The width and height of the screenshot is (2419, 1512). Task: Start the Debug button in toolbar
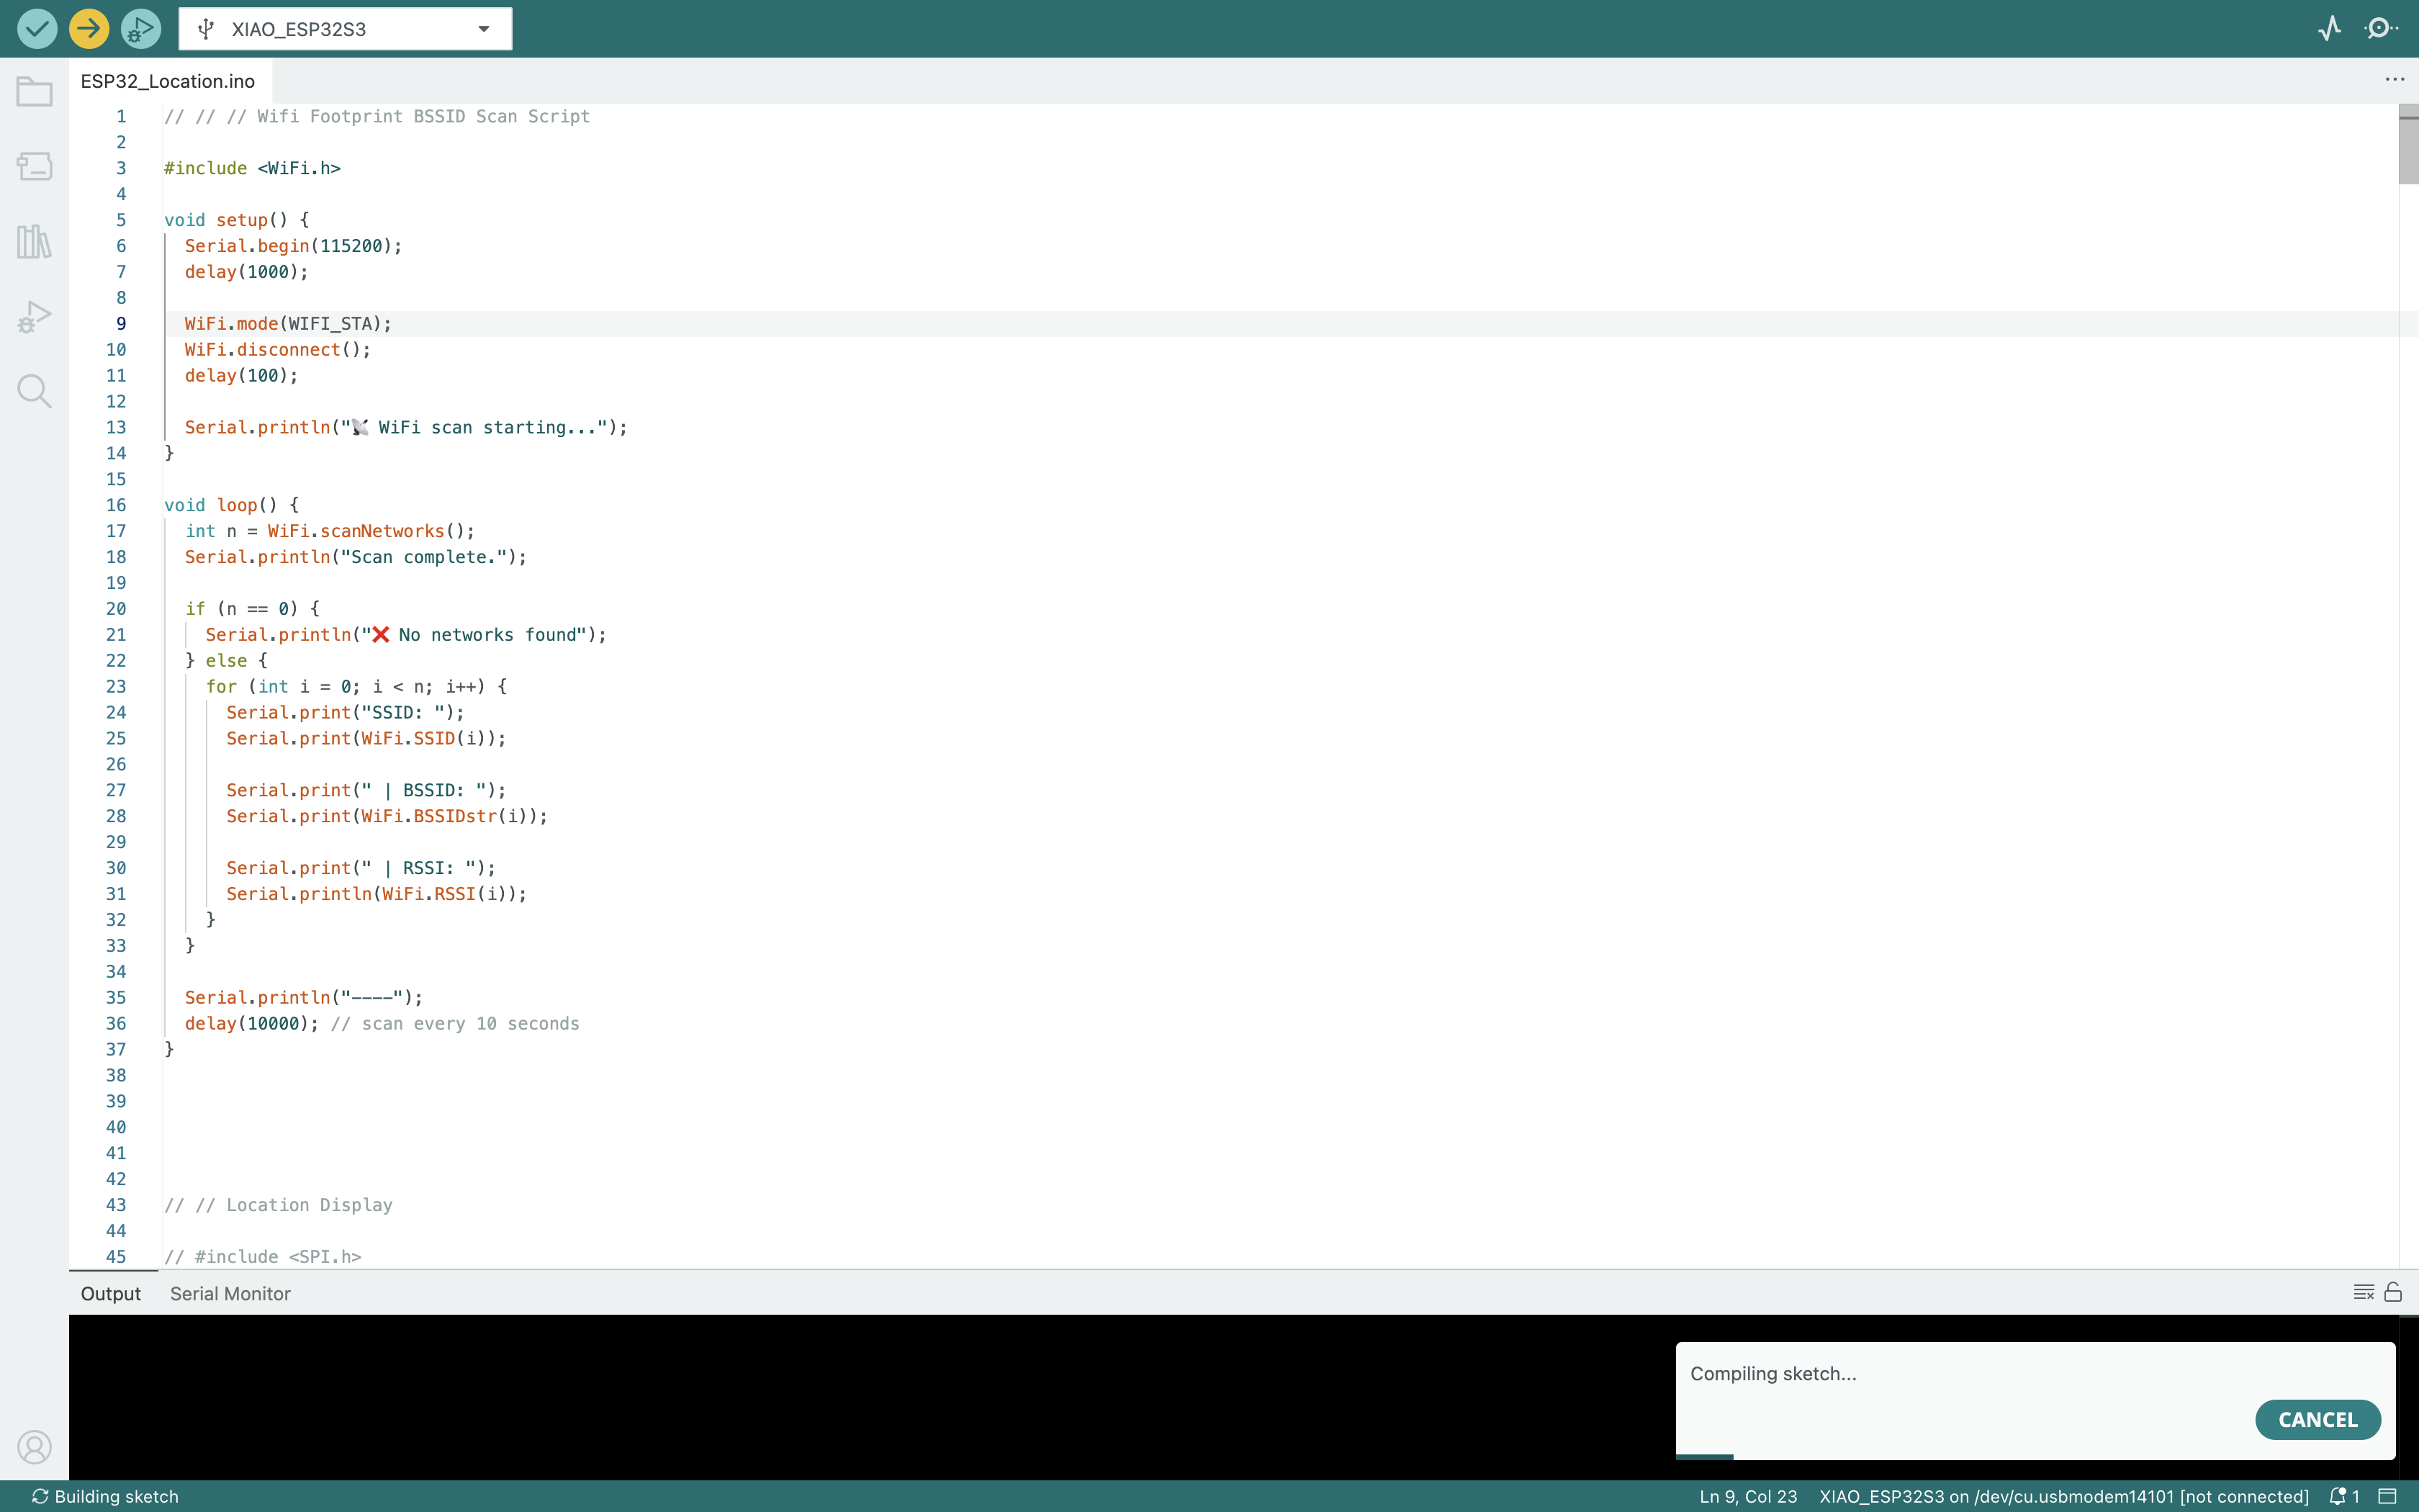click(141, 29)
